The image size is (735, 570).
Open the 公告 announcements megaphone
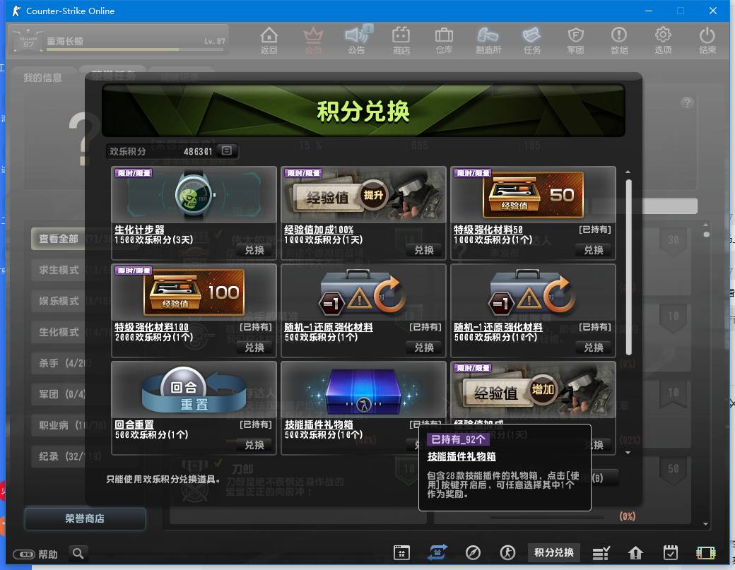[x=357, y=40]
